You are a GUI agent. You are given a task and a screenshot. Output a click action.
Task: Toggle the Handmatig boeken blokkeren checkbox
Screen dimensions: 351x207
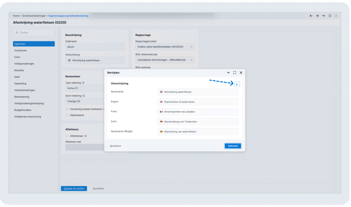coord(67,109)
